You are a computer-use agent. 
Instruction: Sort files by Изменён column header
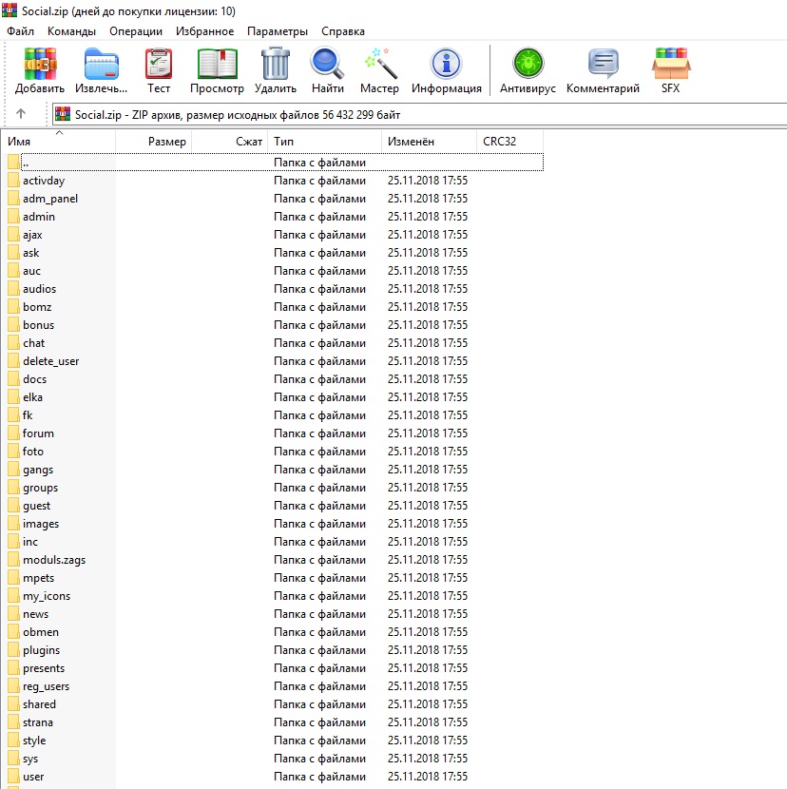[x=428, y=142]
